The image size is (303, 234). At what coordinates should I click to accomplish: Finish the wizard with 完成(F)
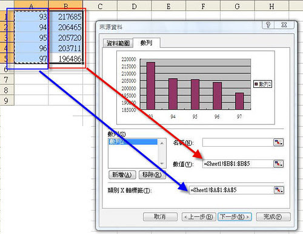click(273, 217)
